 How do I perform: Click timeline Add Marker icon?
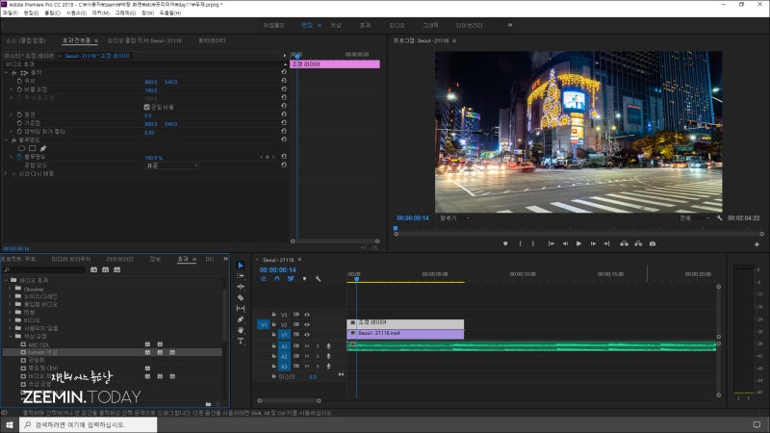(304, 279)
